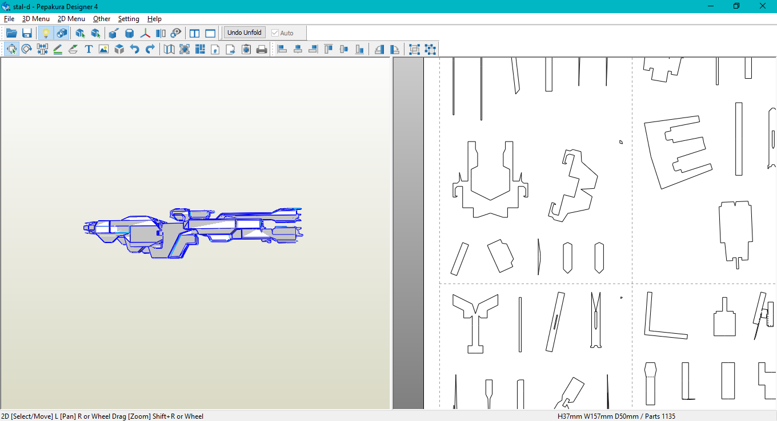Toggle the Auto checkbox
Image resolution: width=777 pixels, height=421 pixels.
tap(282, 33)
